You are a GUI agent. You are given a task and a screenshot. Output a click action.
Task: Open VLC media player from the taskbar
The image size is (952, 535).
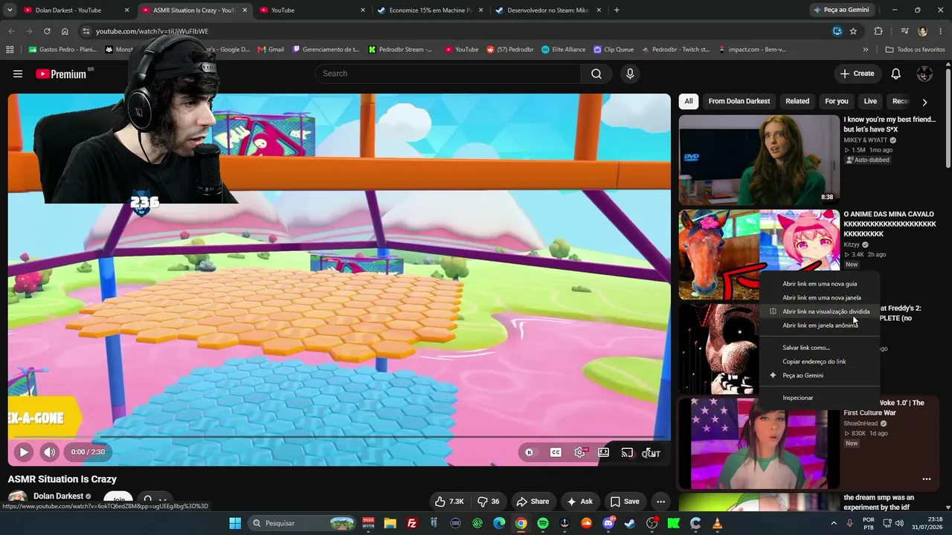[x=717, y=523]
